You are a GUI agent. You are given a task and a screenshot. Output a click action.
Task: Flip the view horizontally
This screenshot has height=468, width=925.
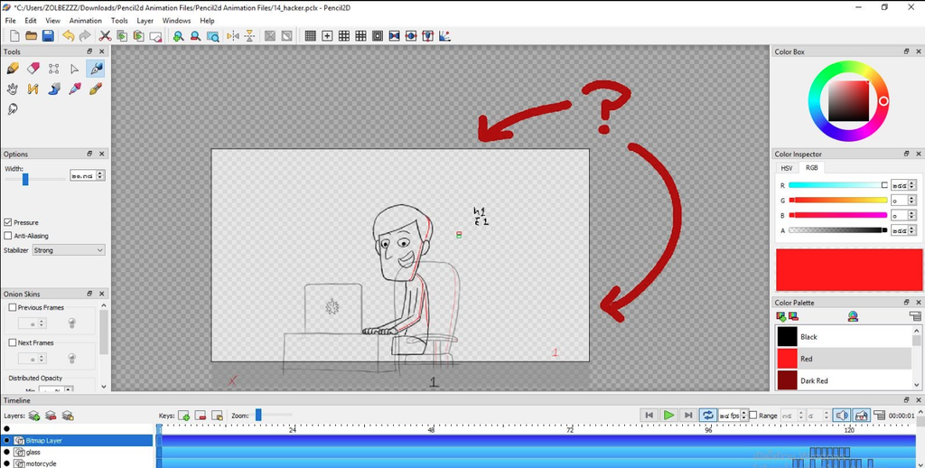pos(233,36)
